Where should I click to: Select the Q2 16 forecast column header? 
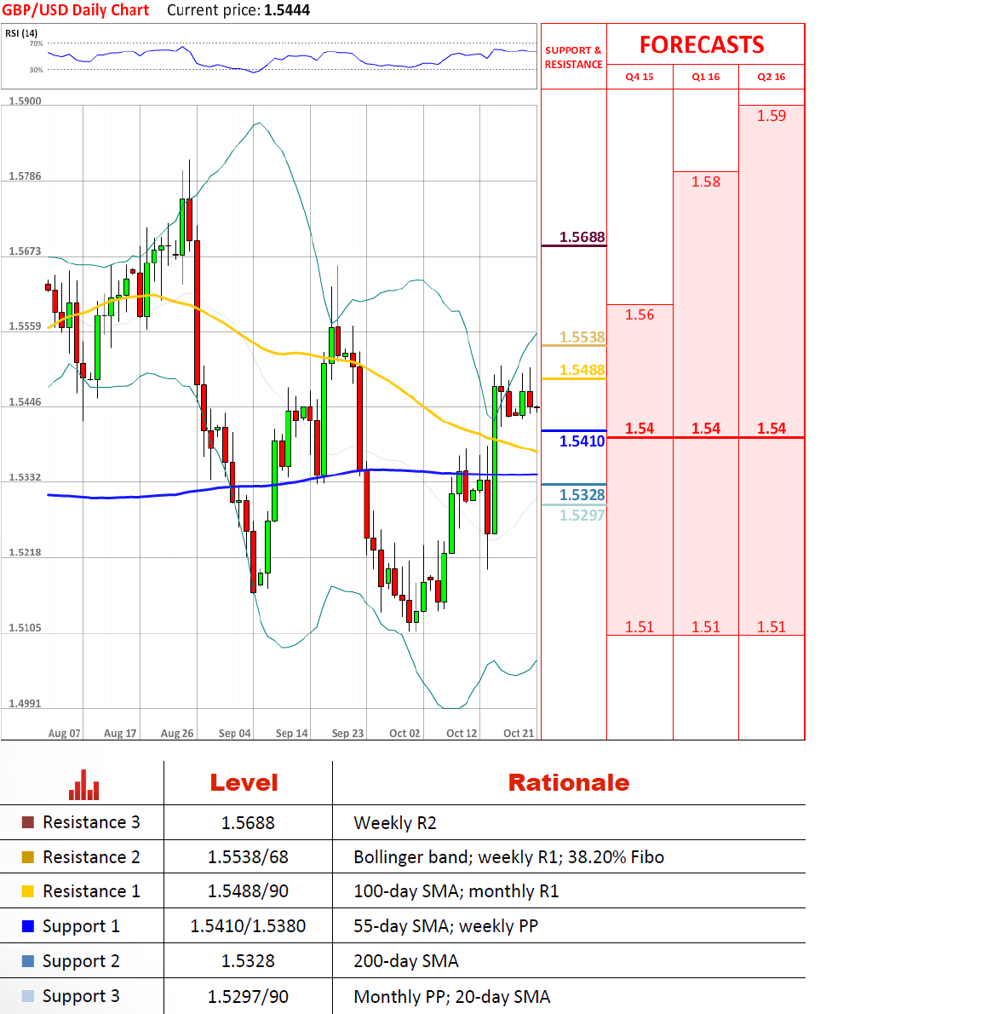pos(772,77)
